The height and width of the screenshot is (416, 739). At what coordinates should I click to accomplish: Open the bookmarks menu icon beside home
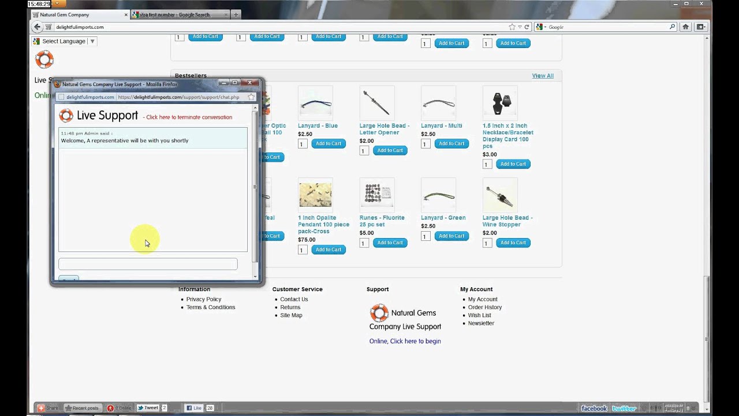pyautogui.click(x=700, y=27)
